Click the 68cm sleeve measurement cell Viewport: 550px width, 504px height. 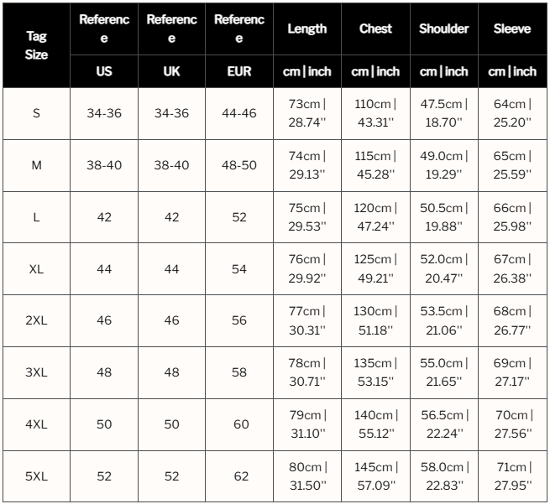tap(512, 320)
